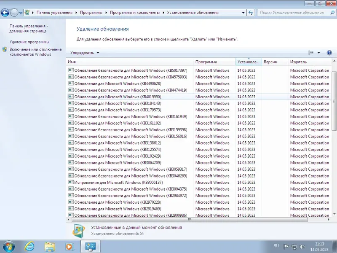Launch Windows Media Player from taskbar
The width and height of the screenshot is (337, 253).
[70, 247]
